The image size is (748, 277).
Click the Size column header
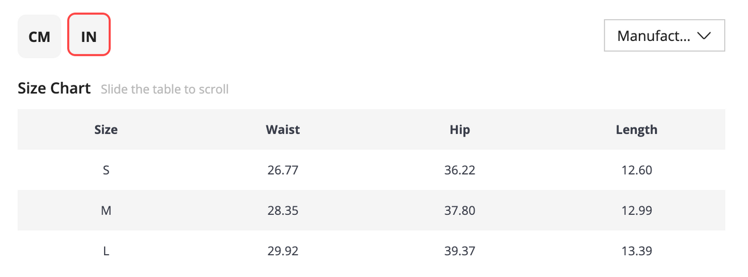coord(106,129)
